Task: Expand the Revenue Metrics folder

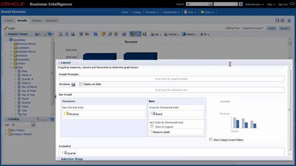Action: [11, 44]
